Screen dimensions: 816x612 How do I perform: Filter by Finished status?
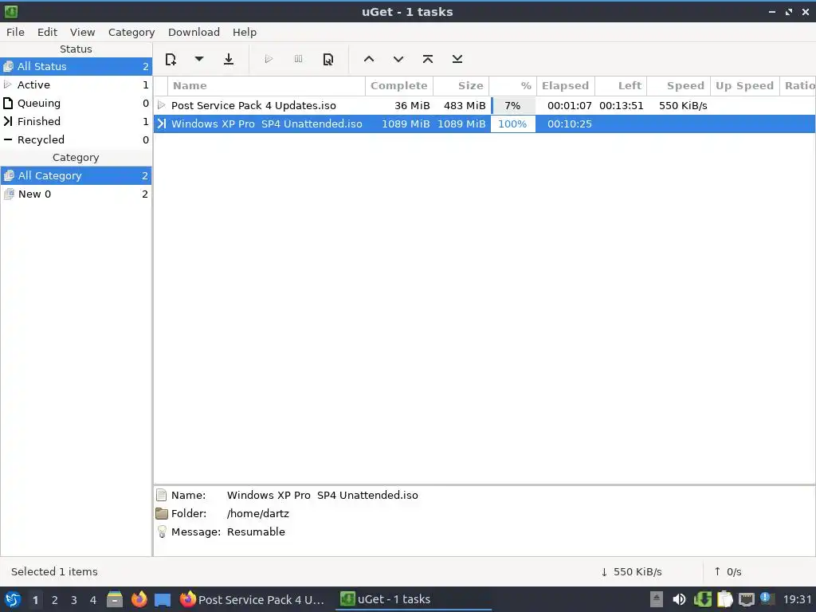76,121
